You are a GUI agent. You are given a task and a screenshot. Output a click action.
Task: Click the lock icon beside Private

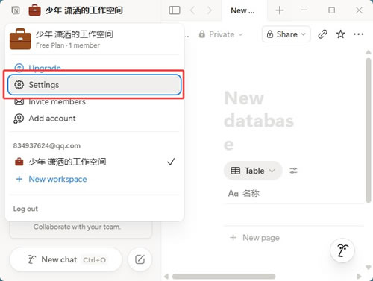click(x=202, y=34)
